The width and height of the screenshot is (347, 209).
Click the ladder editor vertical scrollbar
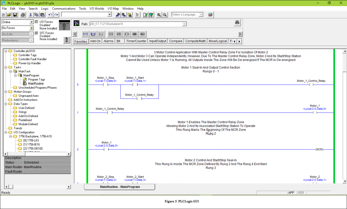coord(344,116)
